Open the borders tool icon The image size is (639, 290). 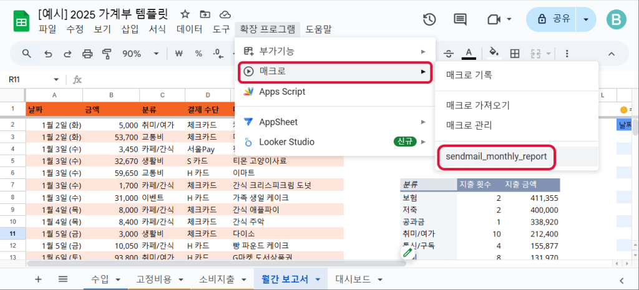point(515,54)
